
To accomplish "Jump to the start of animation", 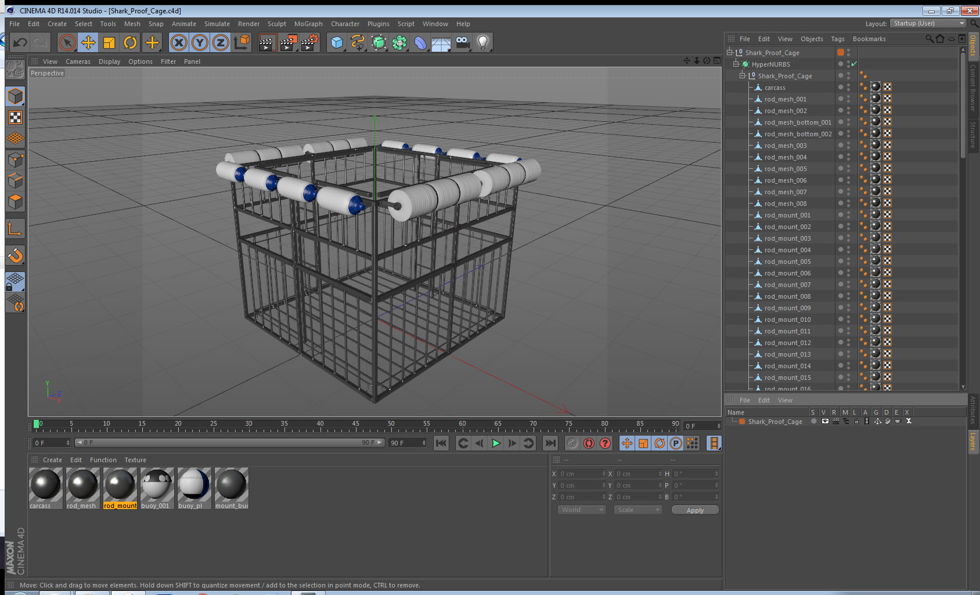I will (441, 443).
